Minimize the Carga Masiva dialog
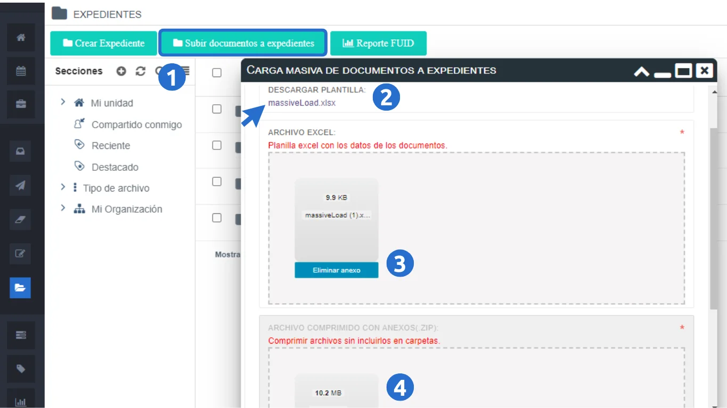 663,75
